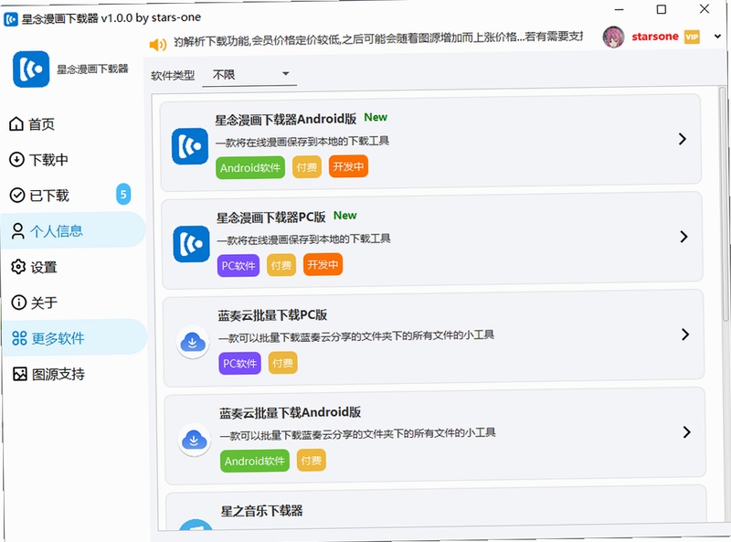This screenshot has width=731, height=542.
Task: Click the sidebar app logo icon
Action: pyautogui.click(x=31, y=69)
